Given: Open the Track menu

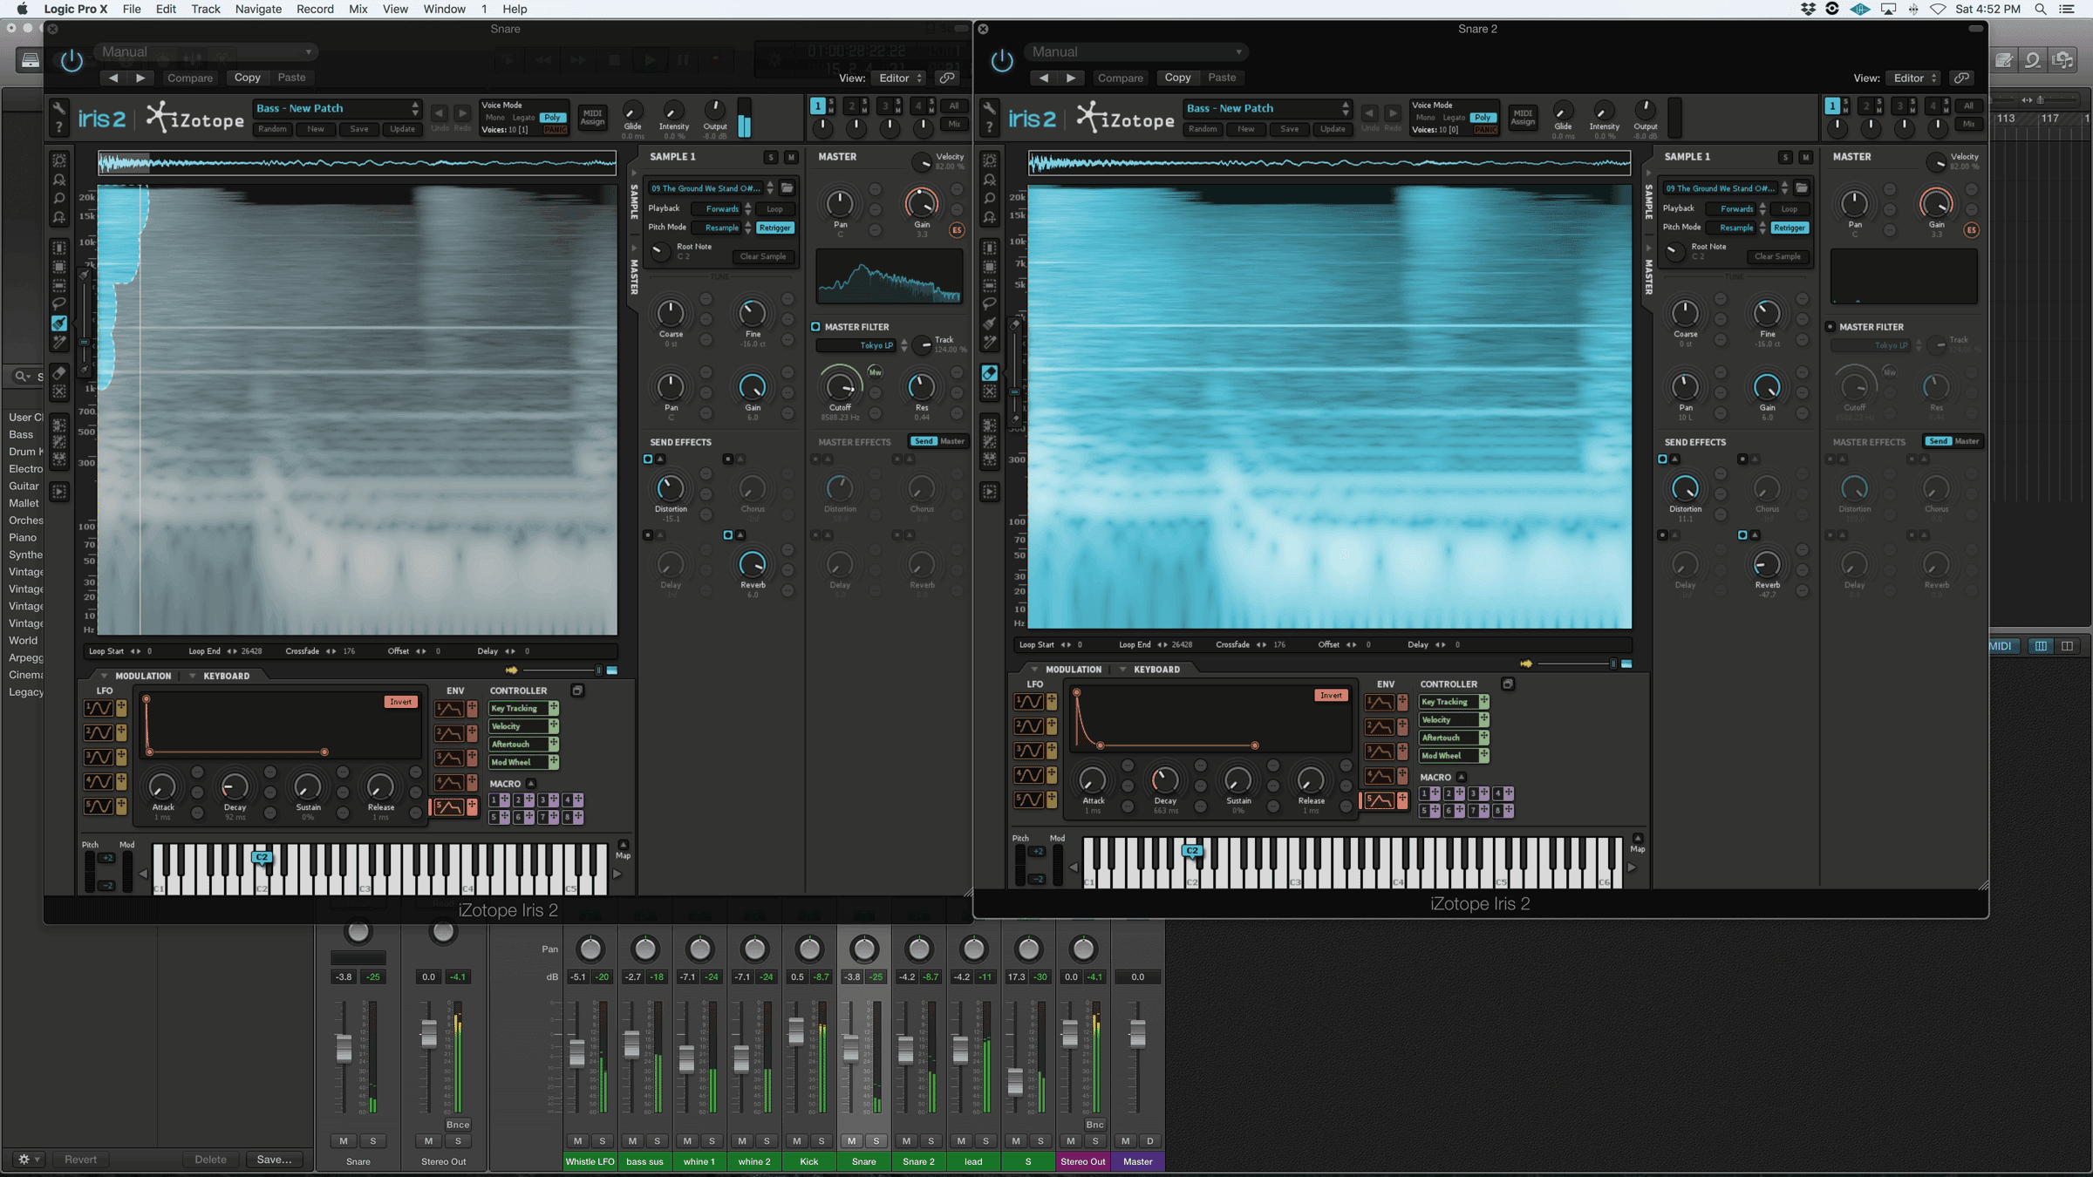Looking at the screenshot, I should coord(206,9).
